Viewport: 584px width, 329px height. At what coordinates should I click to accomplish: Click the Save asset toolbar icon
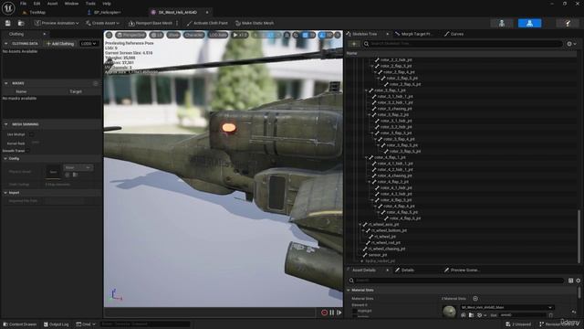click(x=8, y=23)
